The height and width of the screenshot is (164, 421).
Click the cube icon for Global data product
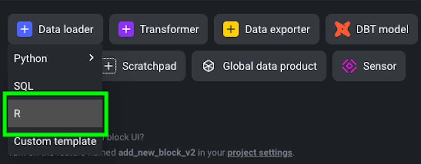[x=209, y=66]
